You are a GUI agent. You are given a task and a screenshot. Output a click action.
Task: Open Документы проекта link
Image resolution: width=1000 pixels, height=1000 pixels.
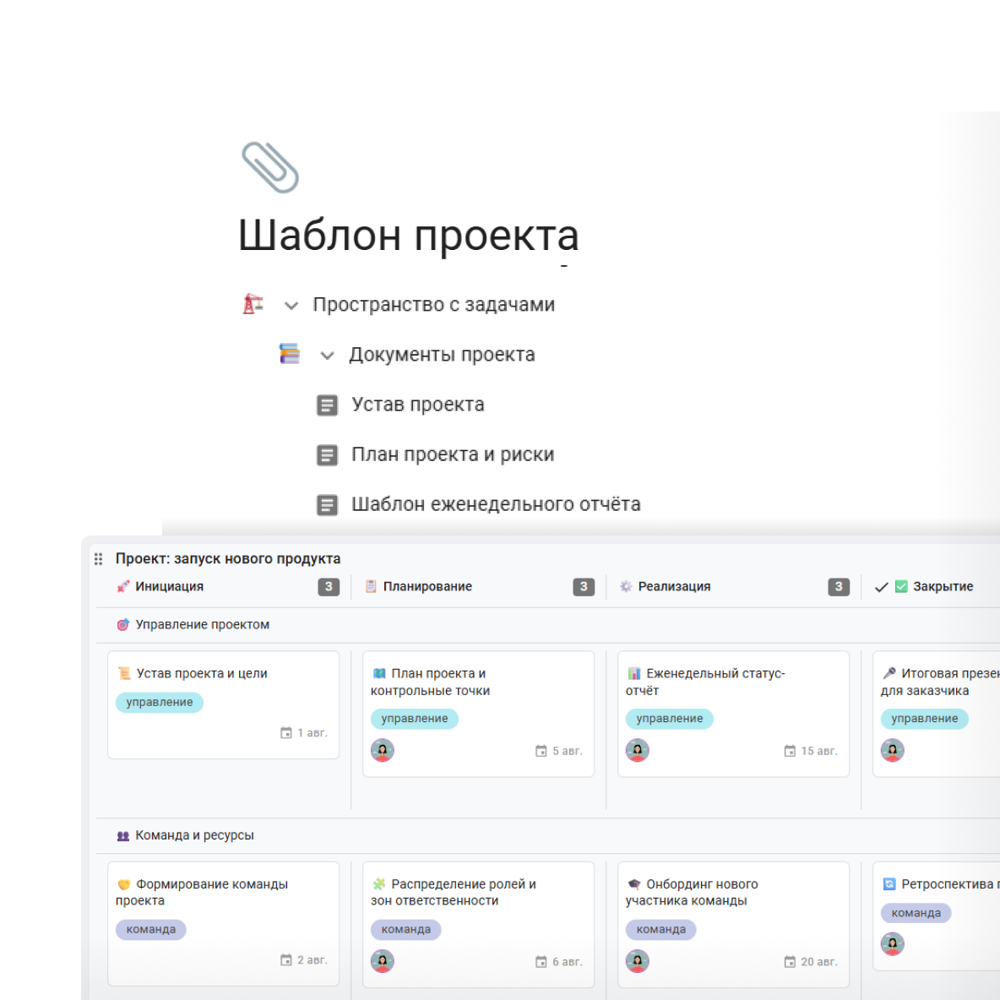coord(442,355)
